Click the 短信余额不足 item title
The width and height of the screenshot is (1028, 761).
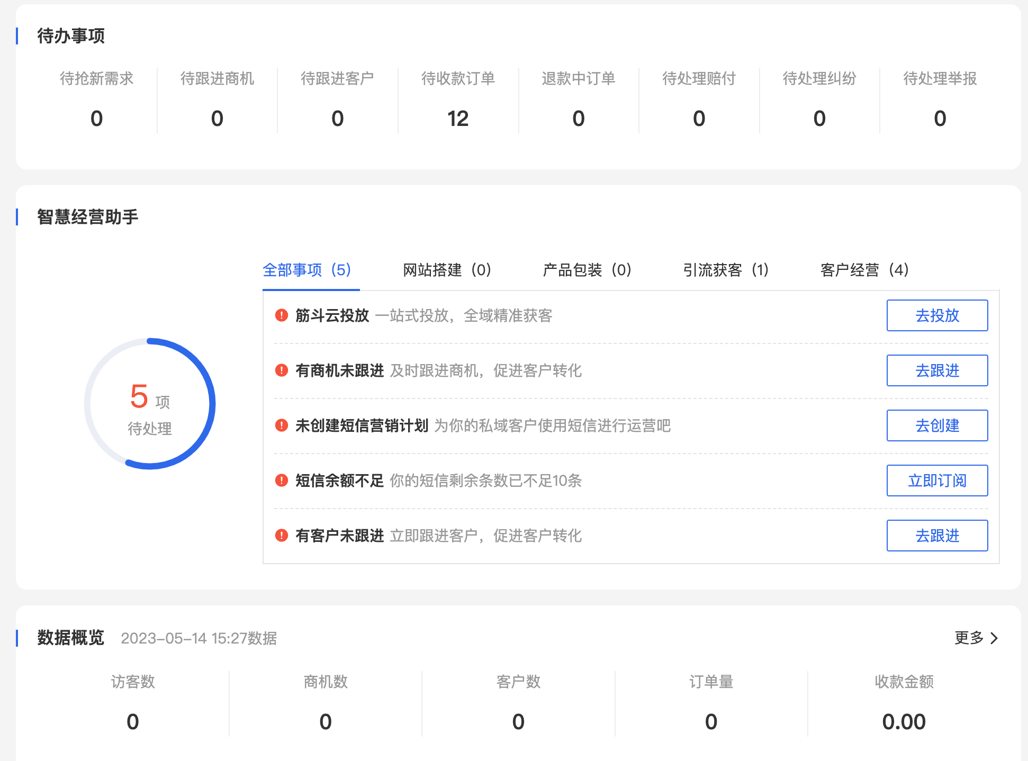[339, 481]
